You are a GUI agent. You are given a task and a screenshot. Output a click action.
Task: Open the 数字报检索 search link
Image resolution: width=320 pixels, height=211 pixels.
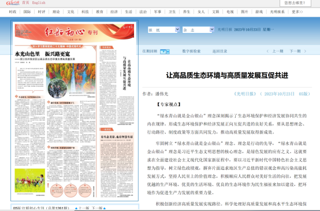191,51
